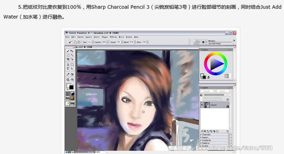Open the Layers menu in the menu bar
This screenshot has height=154, width=284.
point(89,37)
